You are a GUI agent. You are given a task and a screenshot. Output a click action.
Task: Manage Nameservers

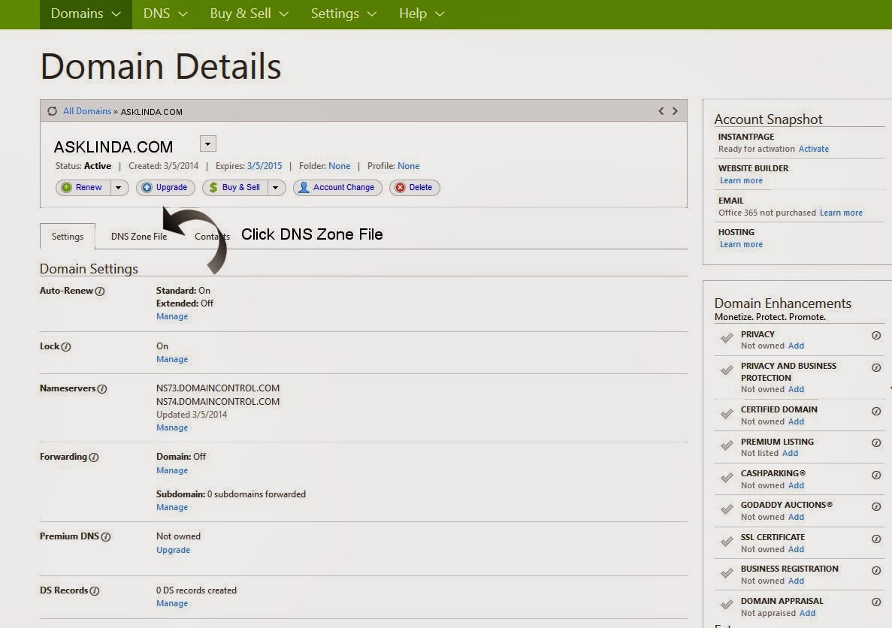point(172,427)
